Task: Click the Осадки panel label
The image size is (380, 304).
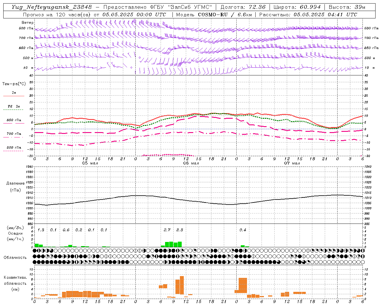Action: click(15, 233)
